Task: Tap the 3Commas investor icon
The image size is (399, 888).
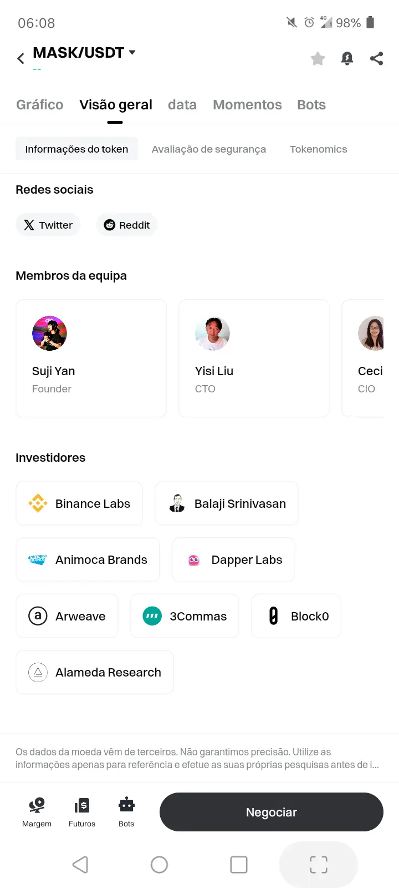Action: pyautogui.click(x=152, y=616)
